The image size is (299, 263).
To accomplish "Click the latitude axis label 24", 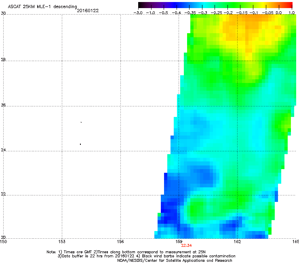I will [x=3, y=150].
